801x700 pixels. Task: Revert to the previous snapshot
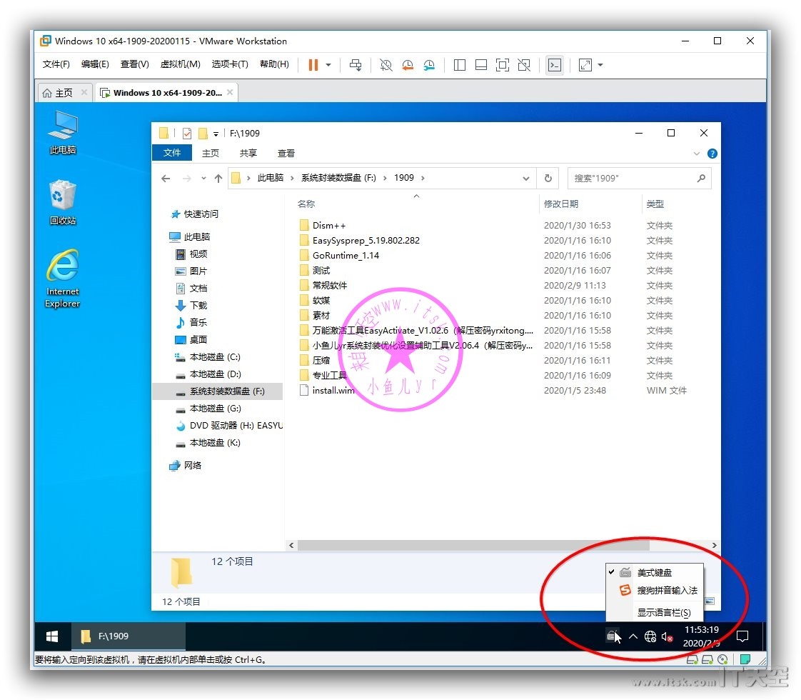408,65
